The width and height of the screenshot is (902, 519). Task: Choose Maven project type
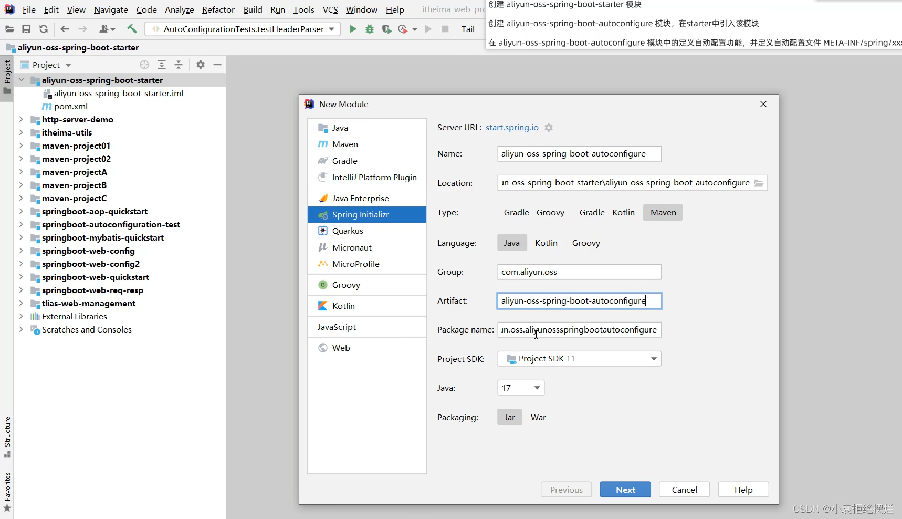pos(663,212)
